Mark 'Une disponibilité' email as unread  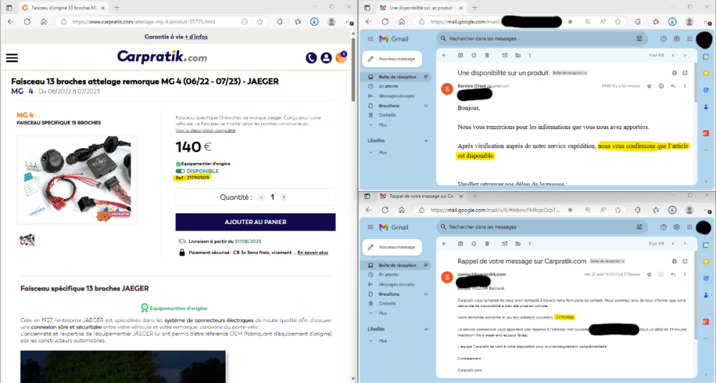505,55
